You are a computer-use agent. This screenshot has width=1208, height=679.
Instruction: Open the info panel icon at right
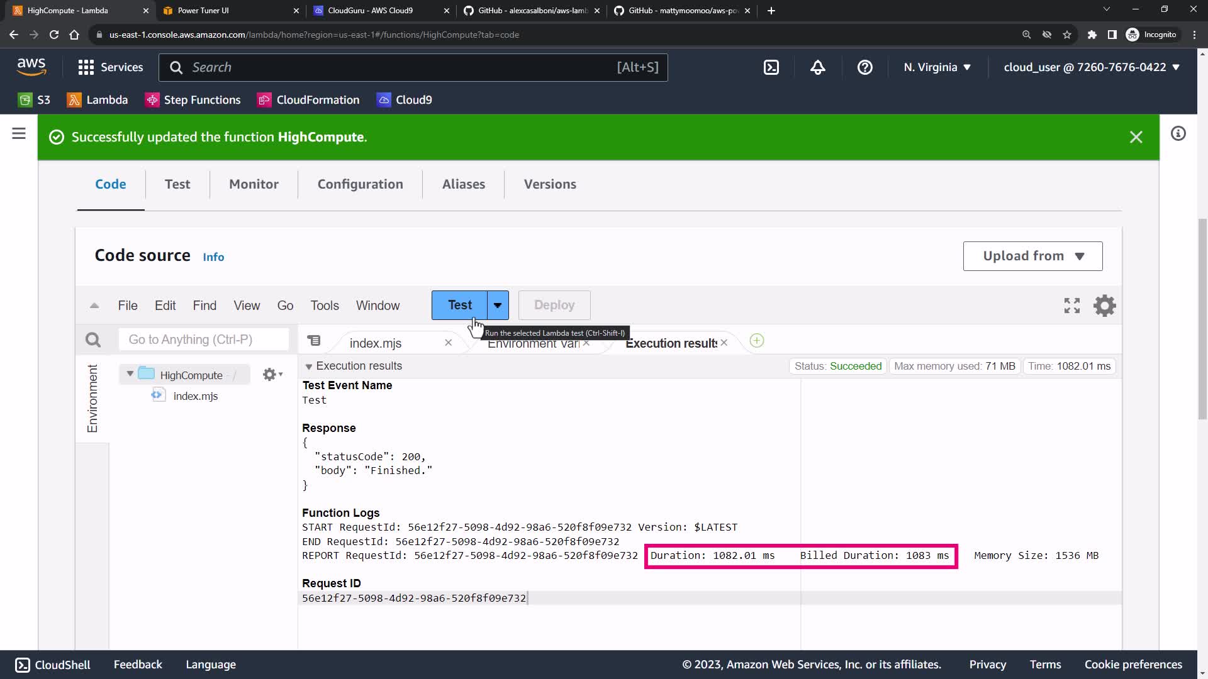[x=1178, y=133]
